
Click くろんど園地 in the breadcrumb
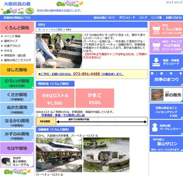coord(55,29)
